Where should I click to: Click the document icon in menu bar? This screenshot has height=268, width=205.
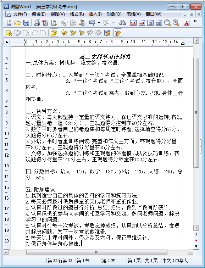pyautogui.click(x=8, y=14)
